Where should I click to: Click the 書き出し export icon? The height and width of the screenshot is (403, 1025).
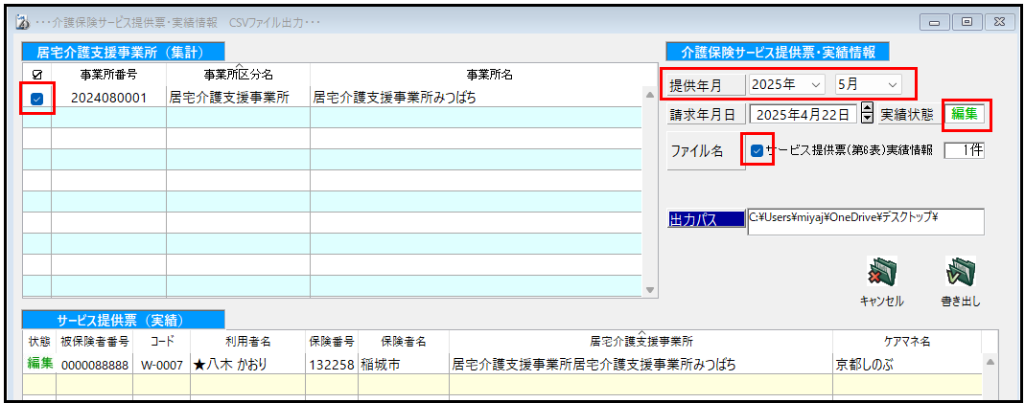coord(960,274)
